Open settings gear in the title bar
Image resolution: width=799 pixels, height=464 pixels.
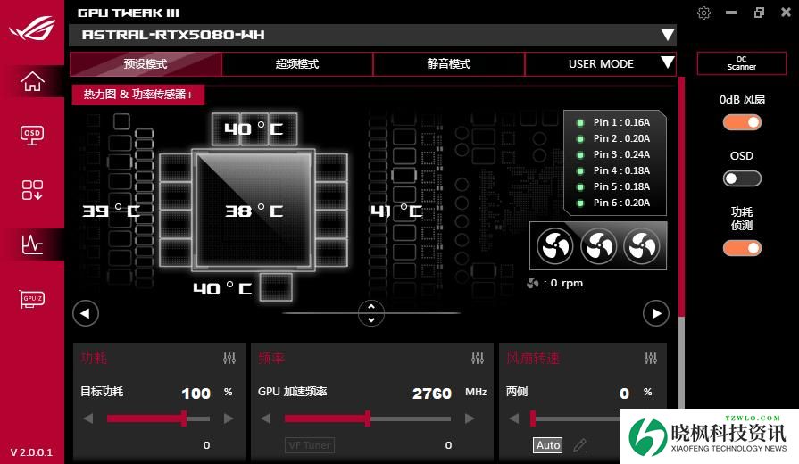[x=704, y=12]
